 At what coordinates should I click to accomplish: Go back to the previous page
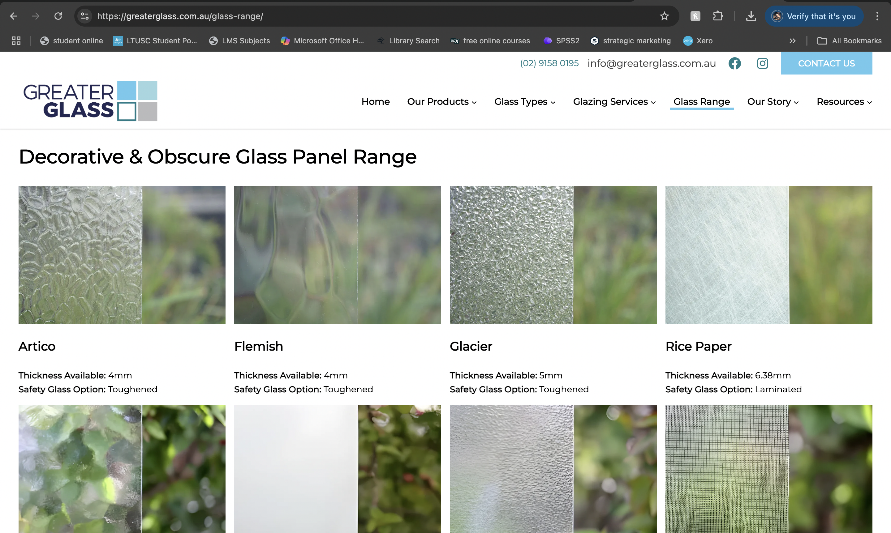pos(13,16)
